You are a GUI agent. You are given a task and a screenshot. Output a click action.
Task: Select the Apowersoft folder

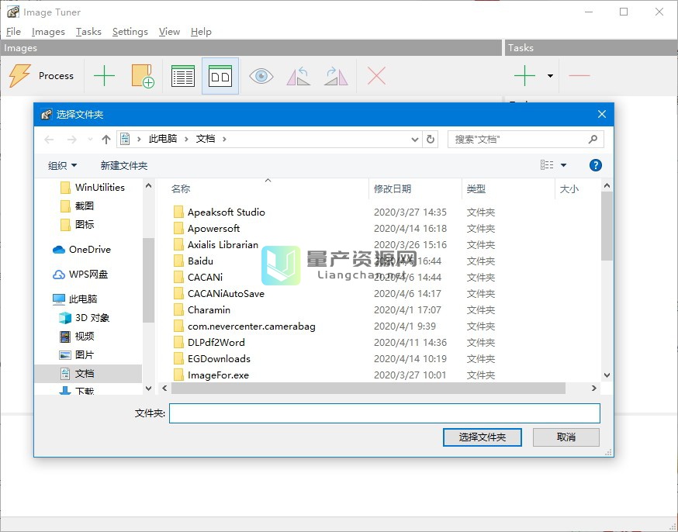click(x=206, y=229)
